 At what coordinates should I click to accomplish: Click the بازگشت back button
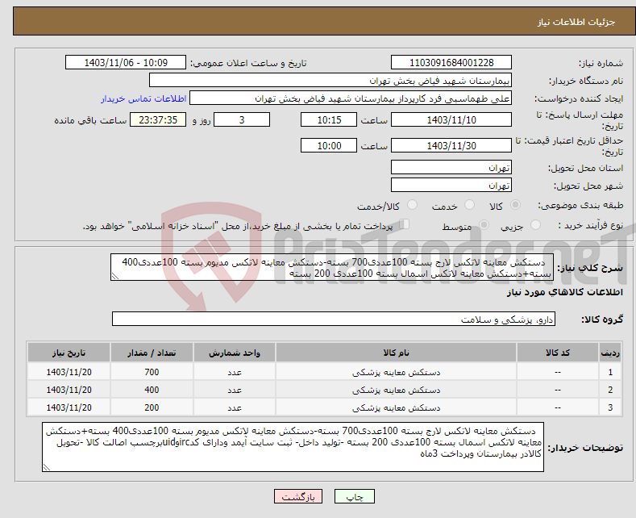point(298,496)
